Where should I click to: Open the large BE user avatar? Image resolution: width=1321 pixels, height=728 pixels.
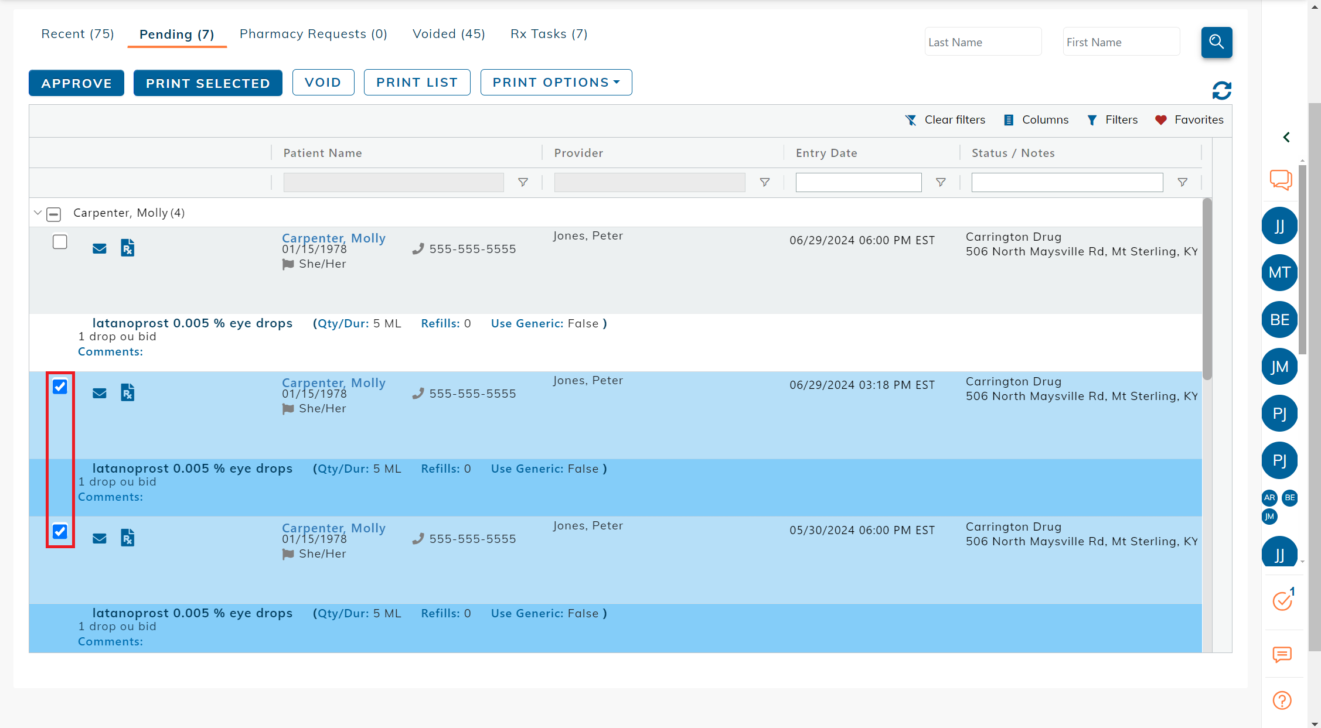[x=1279, y=319]
